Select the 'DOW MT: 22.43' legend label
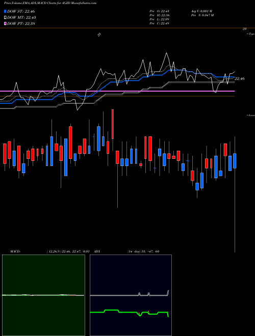 (21, 18)
